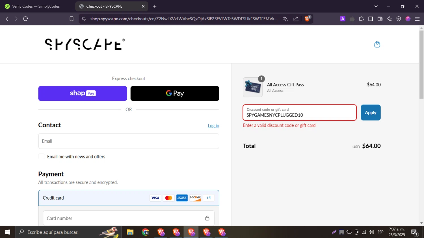Click the All Access Gift Pass thumbnail
424x238 pixels.
pos(253,87)
